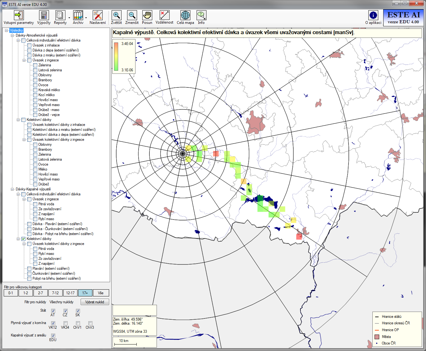
Task: Open the Reporty document icon
Action: [60, 15]
